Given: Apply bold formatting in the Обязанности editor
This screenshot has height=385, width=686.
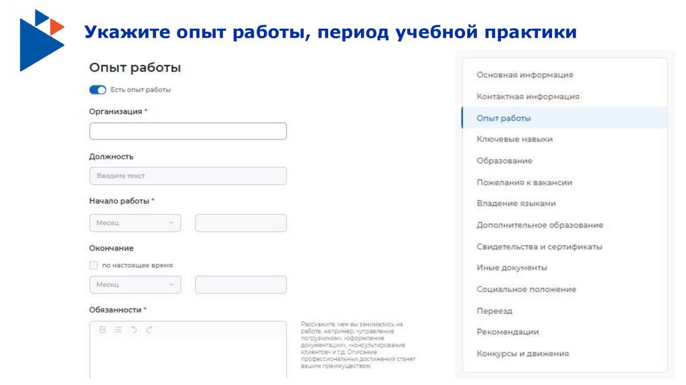Looking at the screenshot, I should pos(102,329).
